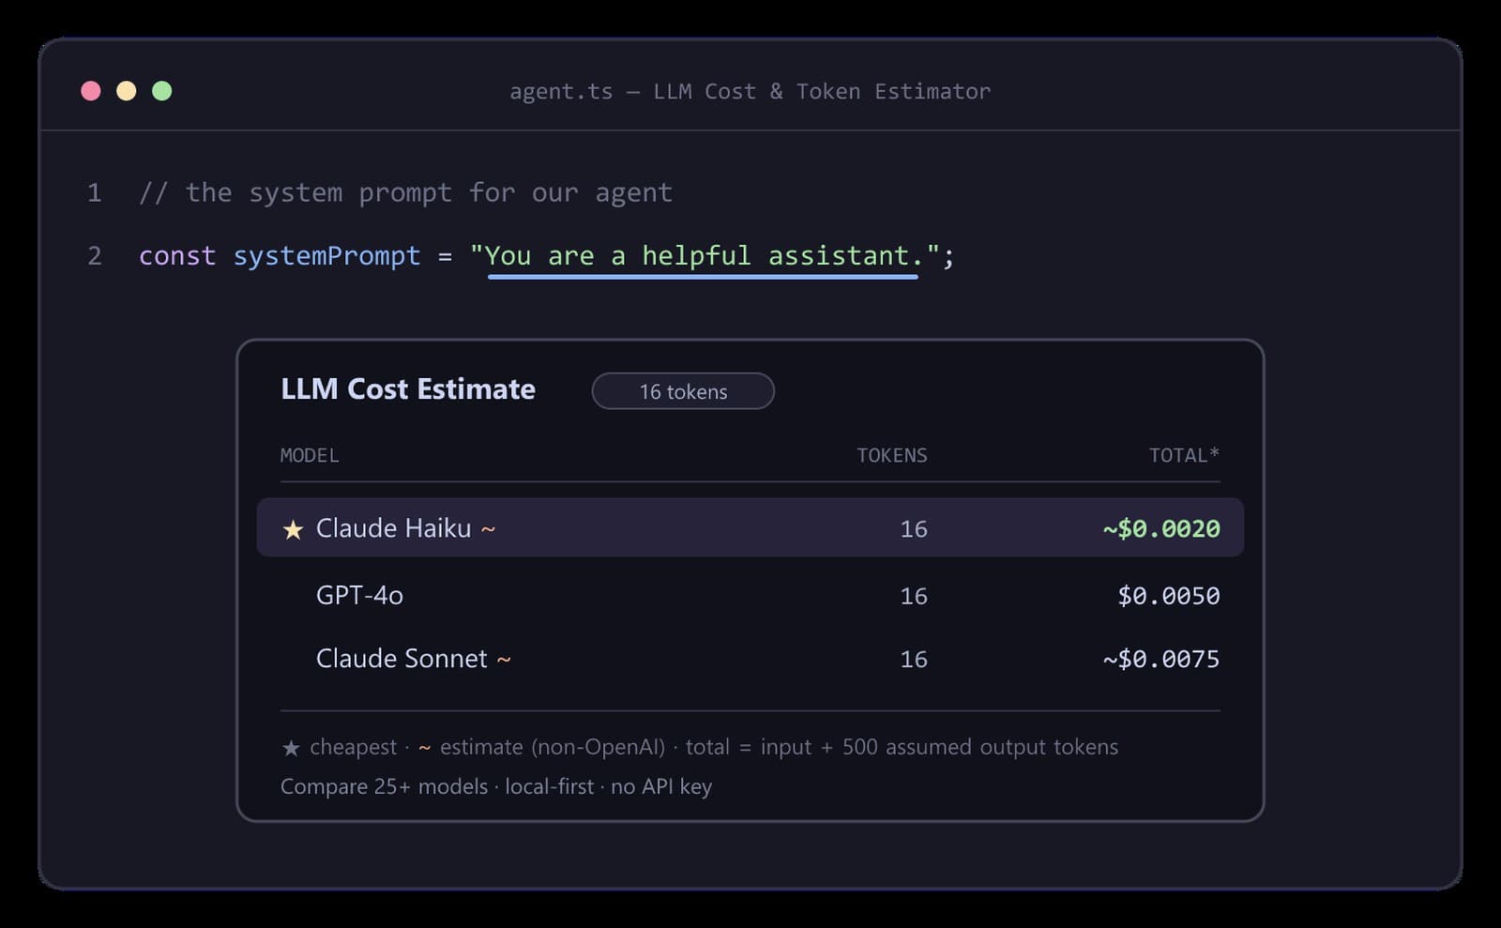Click the 'systemPrompt' variable name

(x=326, y=256)
